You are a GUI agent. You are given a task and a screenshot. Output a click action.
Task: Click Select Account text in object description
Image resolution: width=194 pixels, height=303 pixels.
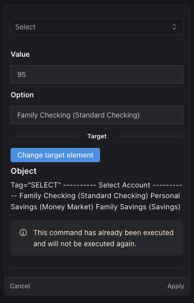coord(124,185)
